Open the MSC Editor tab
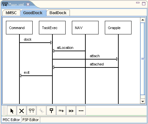This screenshot has width=148, height=124. [x=11, y=120]
